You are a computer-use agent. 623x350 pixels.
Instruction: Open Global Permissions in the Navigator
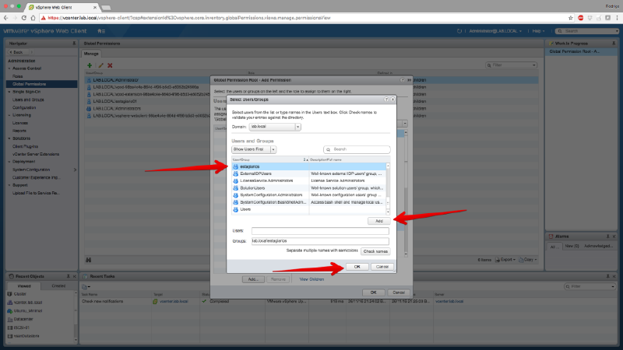34,84
